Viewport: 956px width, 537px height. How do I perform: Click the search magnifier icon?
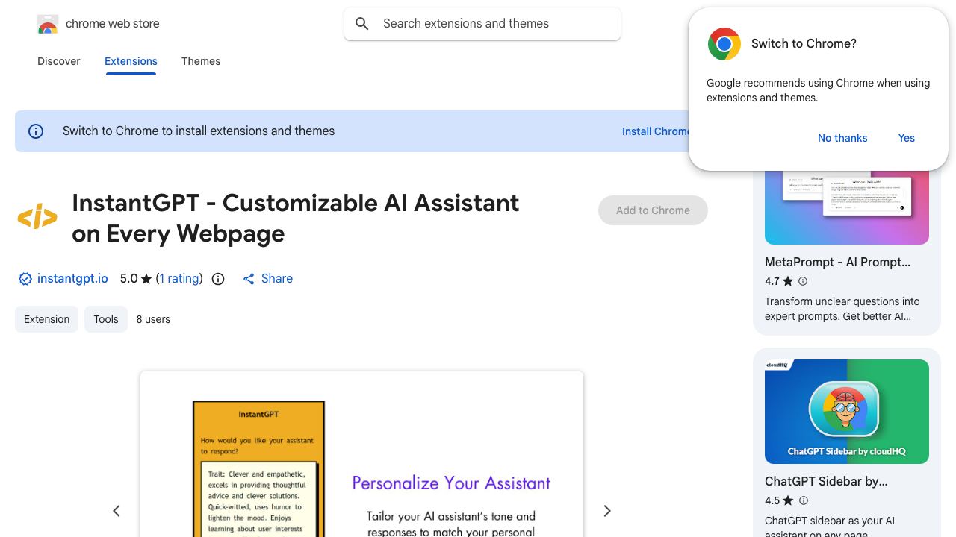click(x=362, y=24)
